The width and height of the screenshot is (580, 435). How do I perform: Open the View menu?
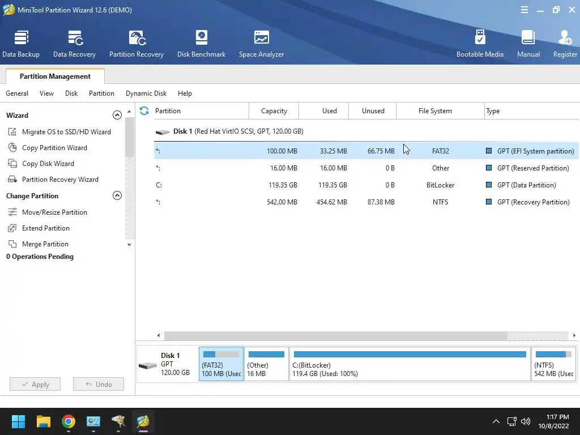(x=46, y=93)
